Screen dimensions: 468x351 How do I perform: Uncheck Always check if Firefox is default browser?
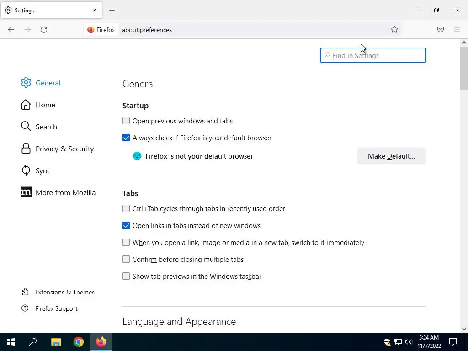tap(126, 138)
